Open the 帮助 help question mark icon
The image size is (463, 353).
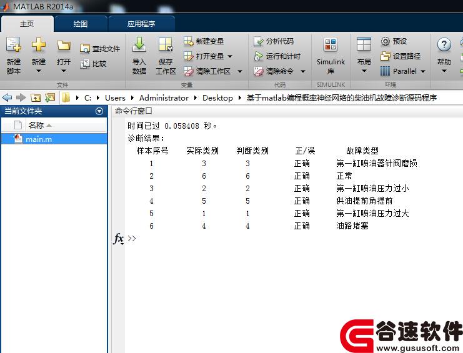pos(444,45)
